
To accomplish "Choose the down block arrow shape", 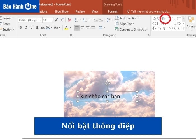I will [x=154, y=28].
